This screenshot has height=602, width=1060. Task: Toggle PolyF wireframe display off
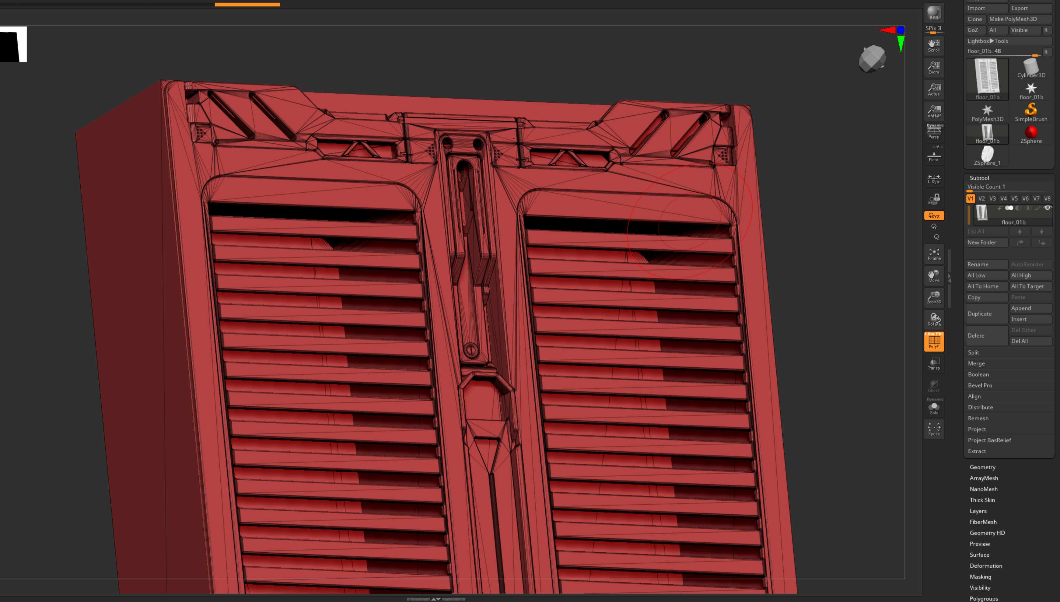click(x=933, y=341)
